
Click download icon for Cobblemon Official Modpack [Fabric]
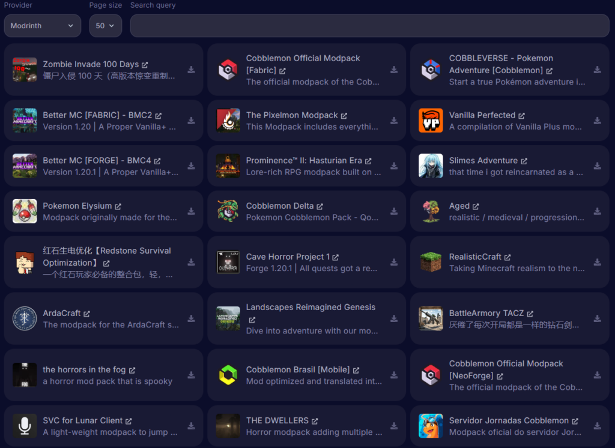[x=394, y=70]
